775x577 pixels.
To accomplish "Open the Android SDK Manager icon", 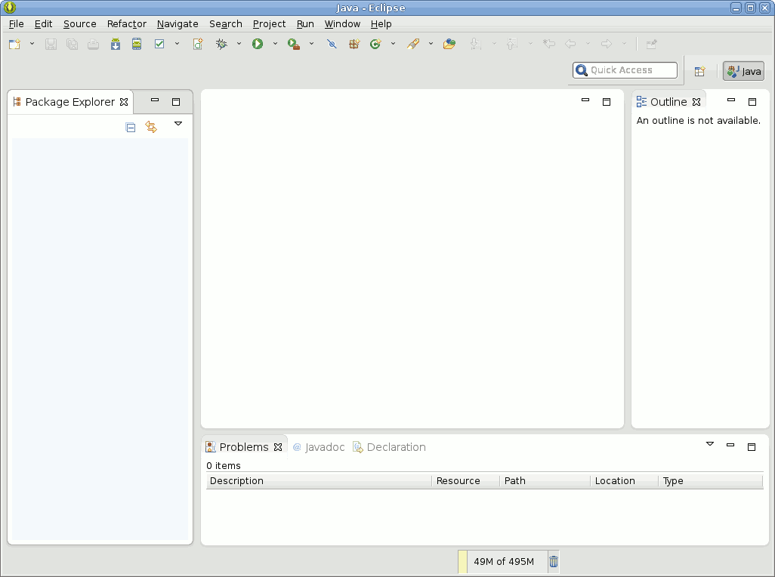I will click(115, 44).
